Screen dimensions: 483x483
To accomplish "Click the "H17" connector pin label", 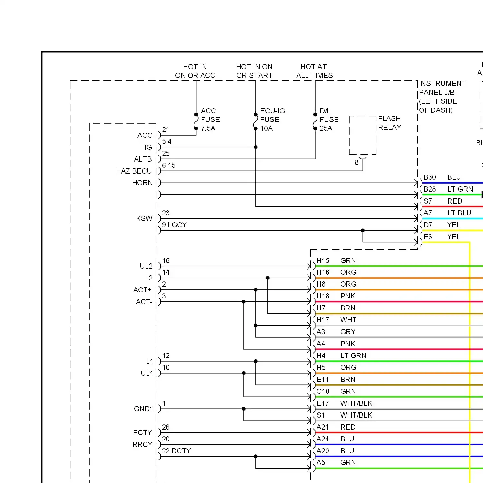I will [x=323, y=320].
